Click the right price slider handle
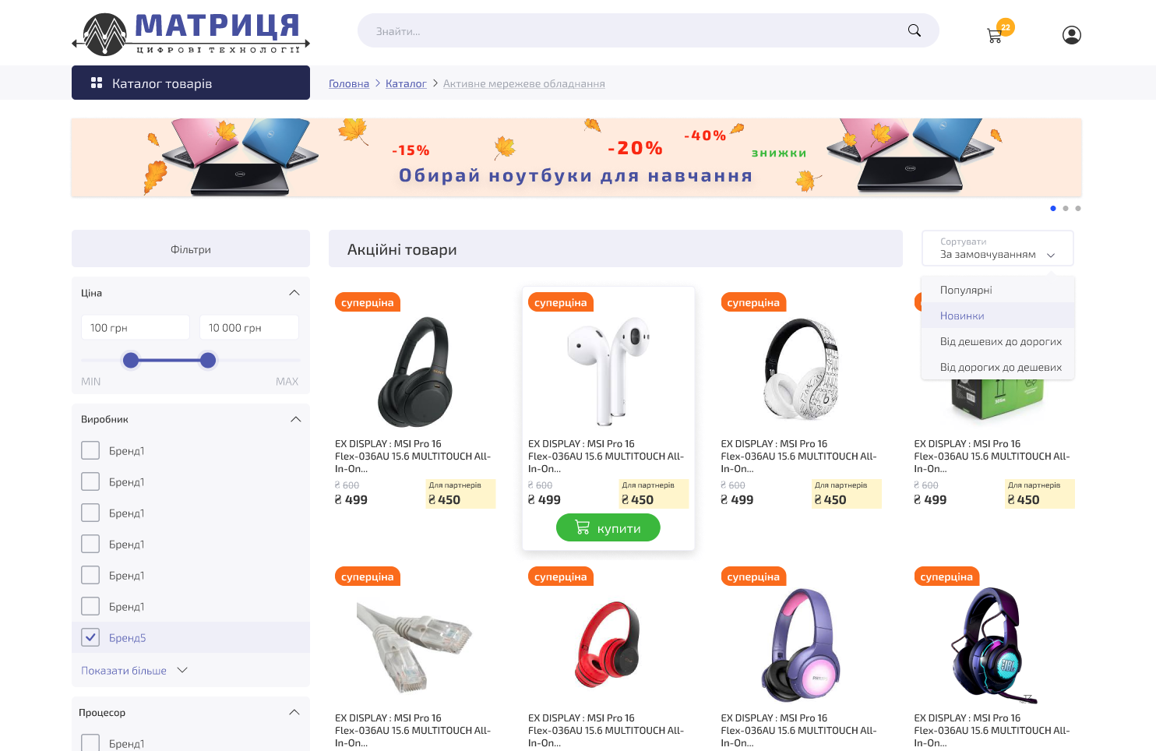 [208, 360]
